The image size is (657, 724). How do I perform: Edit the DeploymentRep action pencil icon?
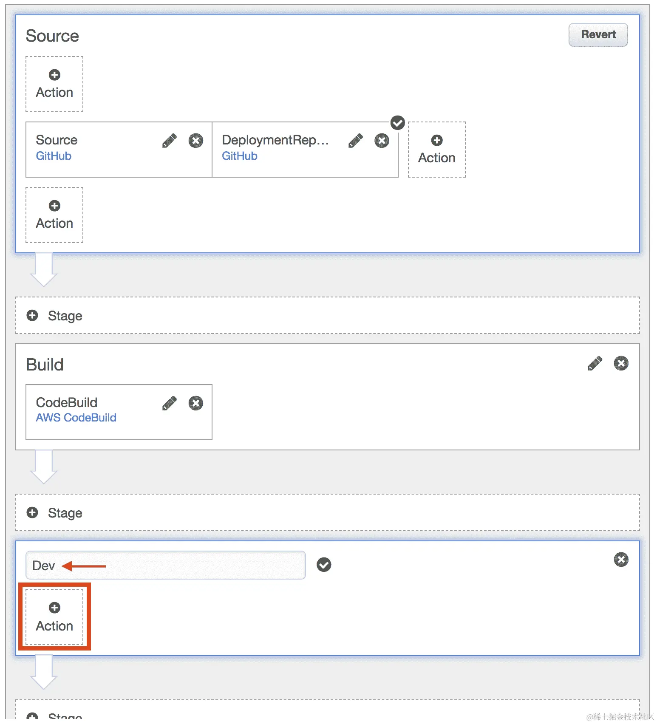tap(355, 141)
